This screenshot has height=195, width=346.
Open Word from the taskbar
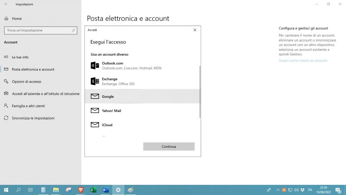pos(105,190)
